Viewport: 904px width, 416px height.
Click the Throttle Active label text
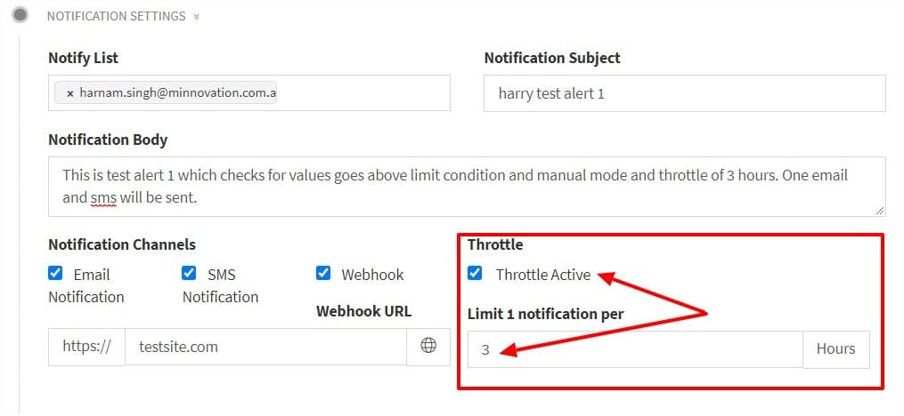pyautogui.click(x=543, y=275)
